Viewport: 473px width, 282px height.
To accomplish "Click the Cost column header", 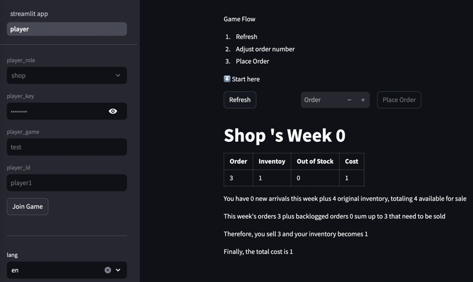I will (x=351, y=161).
